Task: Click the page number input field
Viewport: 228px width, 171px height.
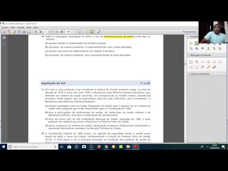Action: [46, 32]
